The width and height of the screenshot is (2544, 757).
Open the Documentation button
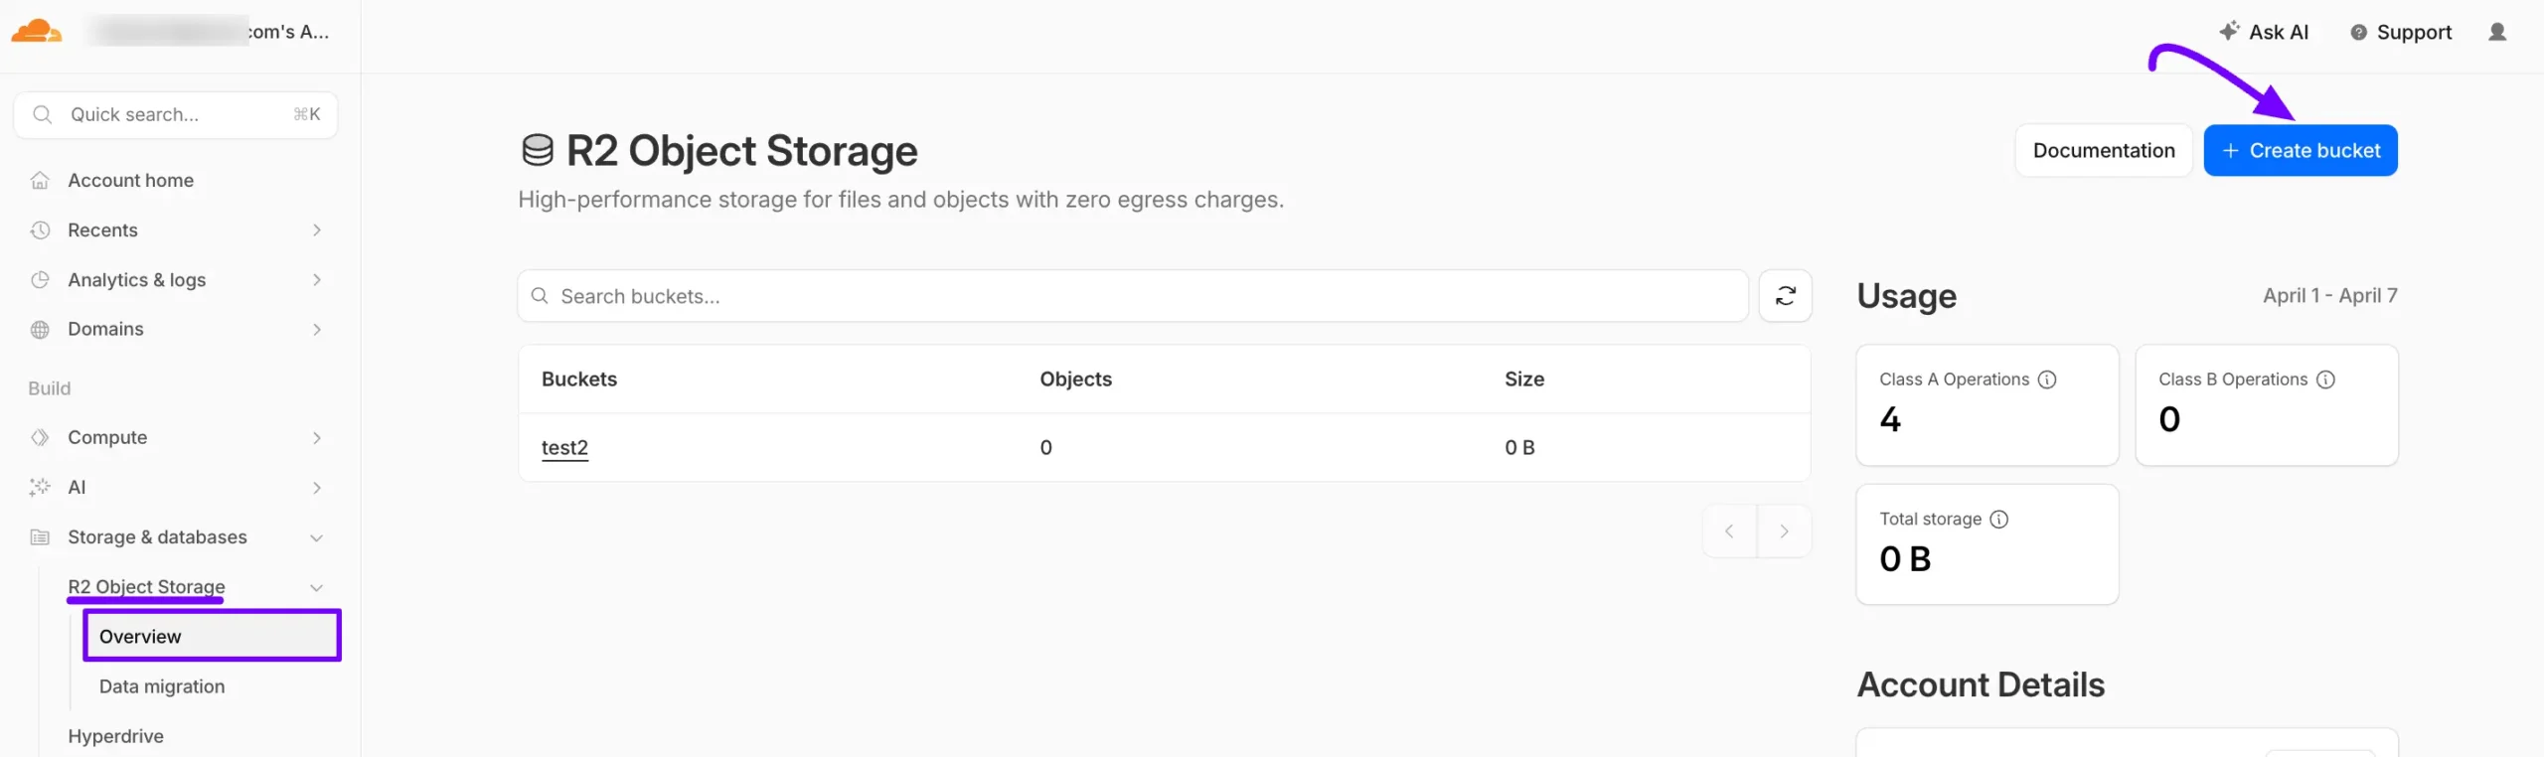[2103, 151]
